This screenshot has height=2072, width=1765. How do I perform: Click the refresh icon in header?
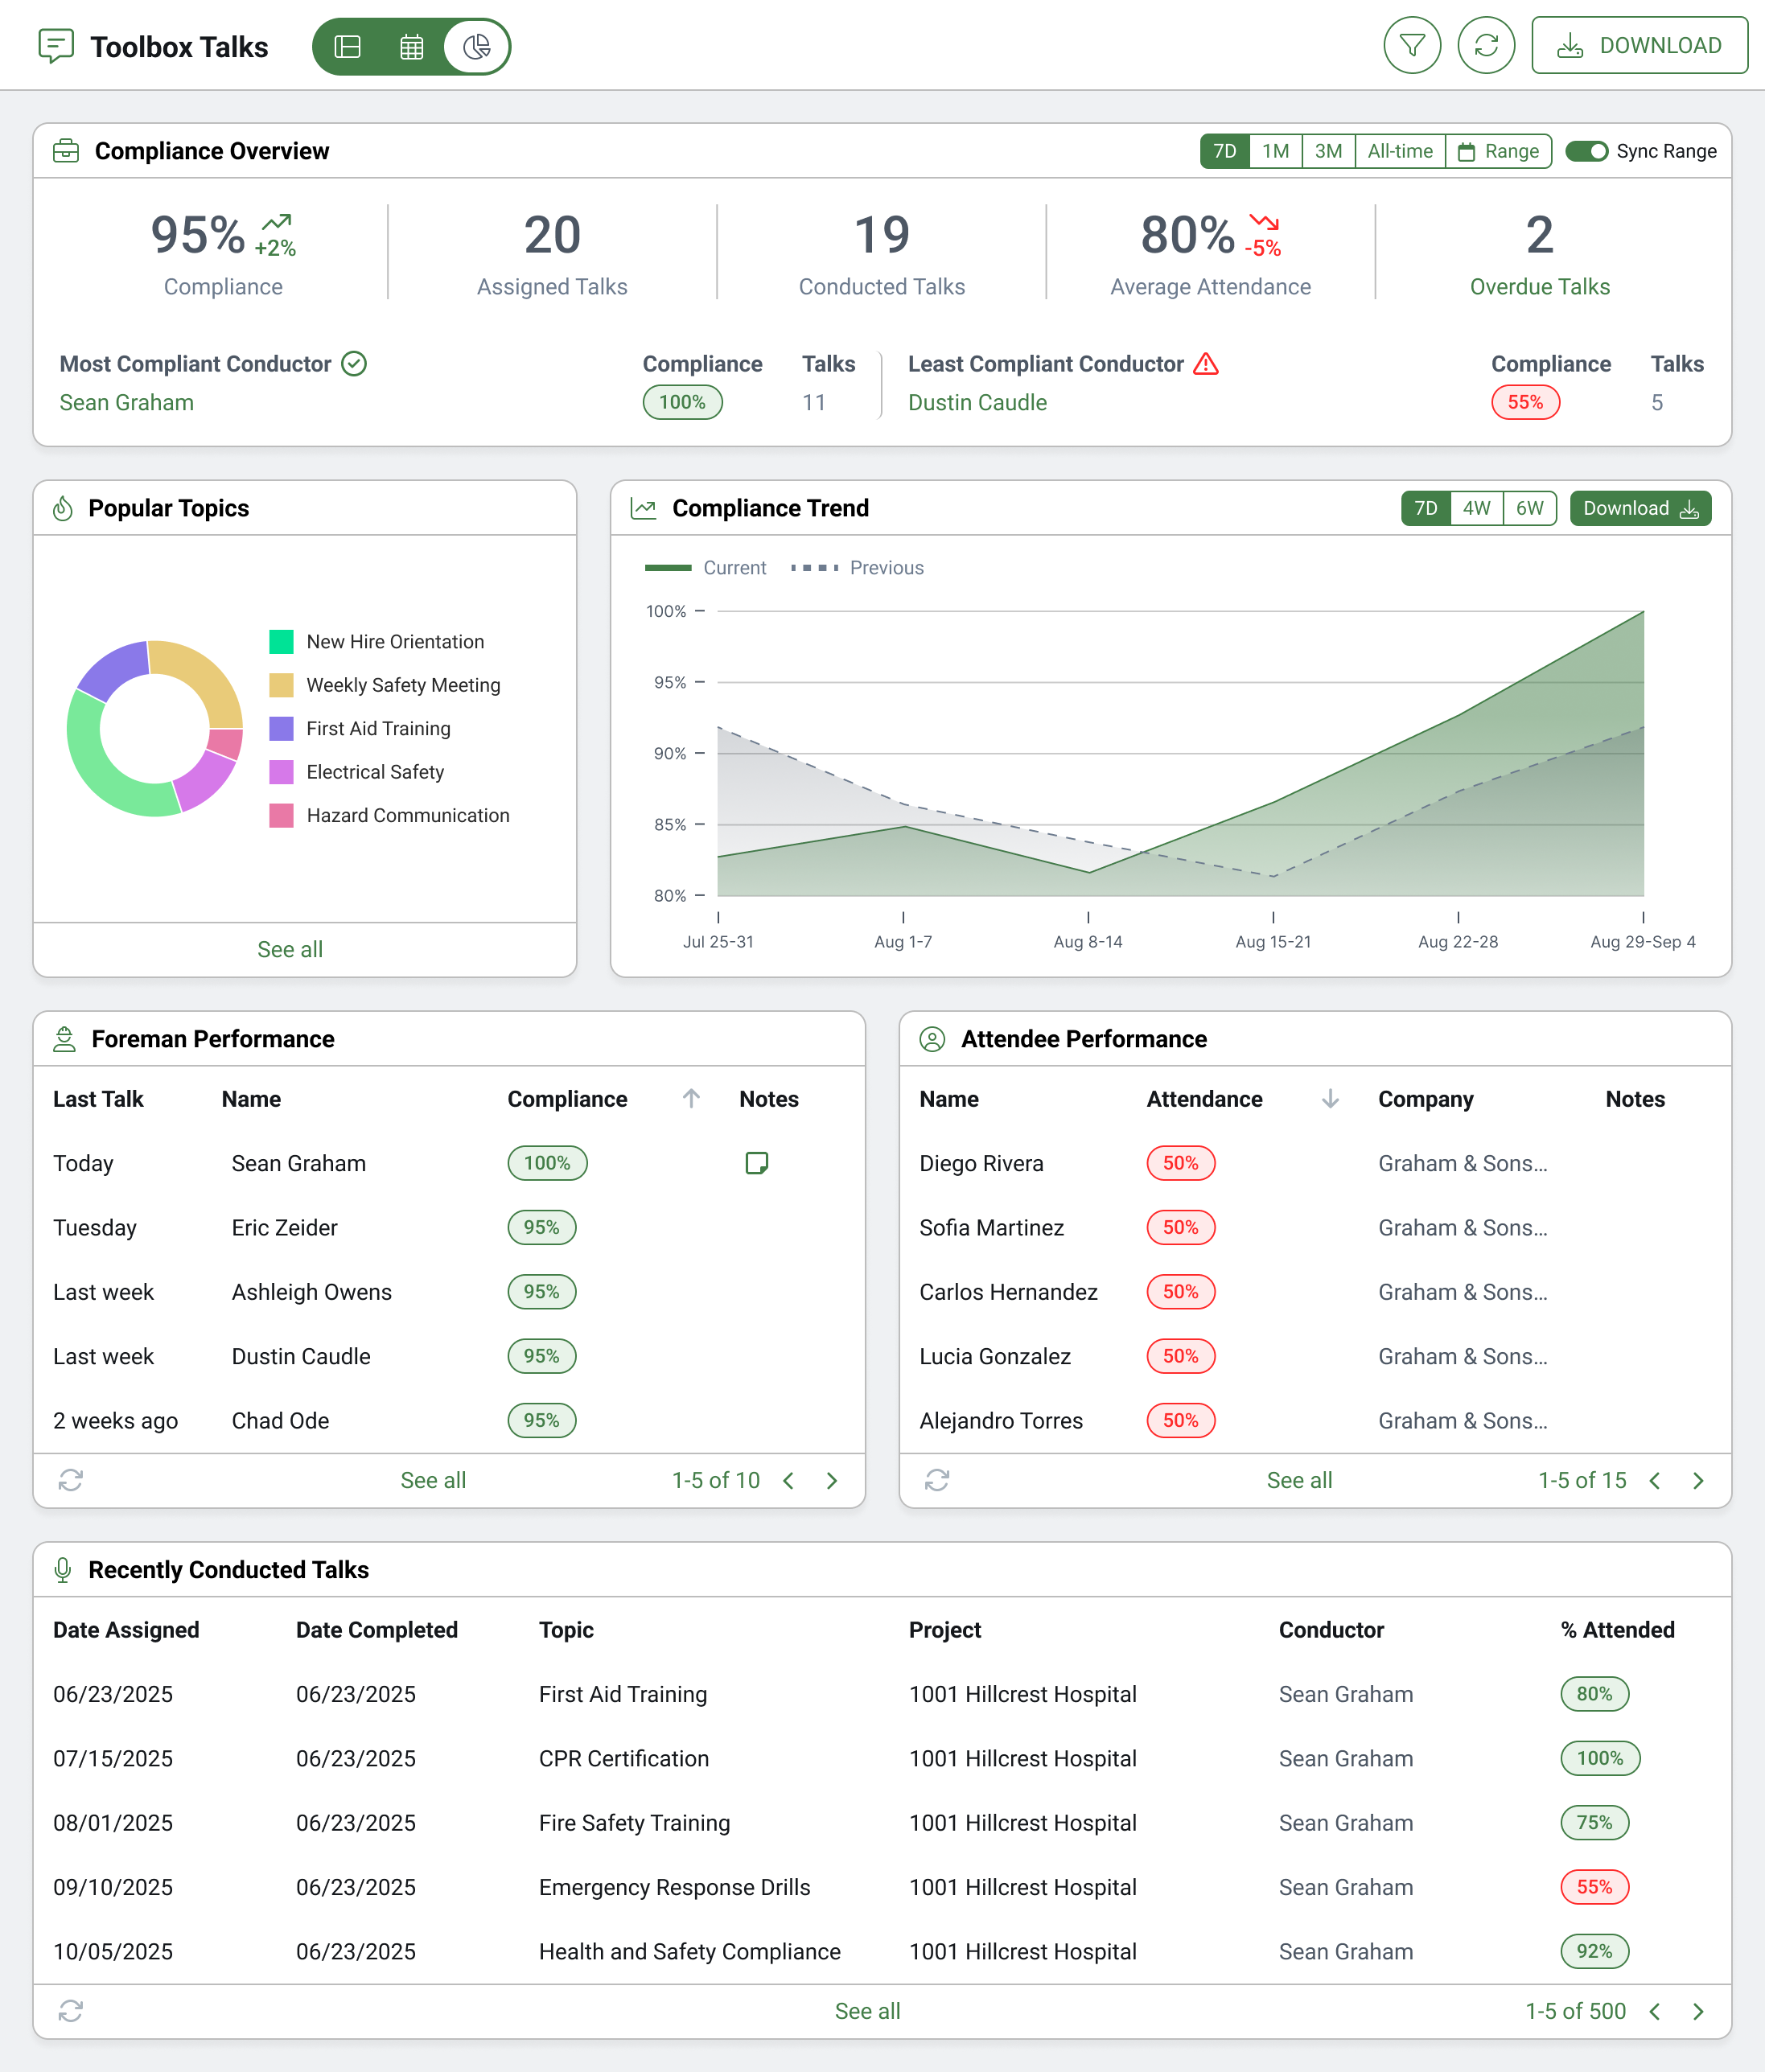coord(1485,46)
